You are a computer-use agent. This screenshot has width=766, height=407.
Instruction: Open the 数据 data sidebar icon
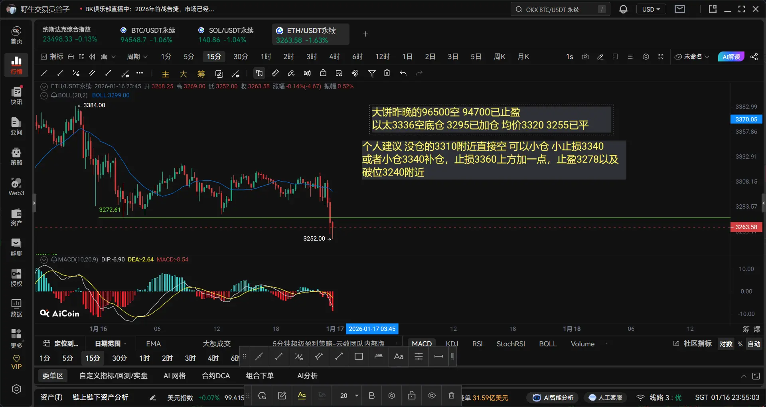16,308
